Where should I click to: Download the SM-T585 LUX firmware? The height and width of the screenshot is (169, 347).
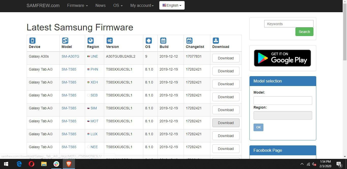[226, 136]
